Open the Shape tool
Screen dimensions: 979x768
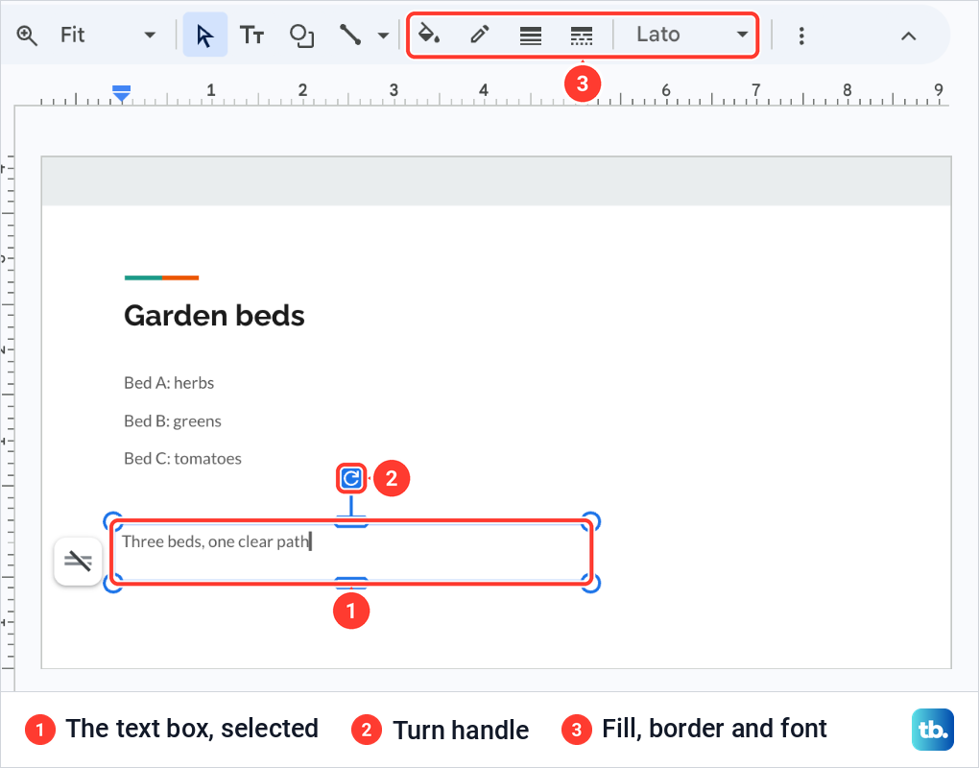(301, 36)
